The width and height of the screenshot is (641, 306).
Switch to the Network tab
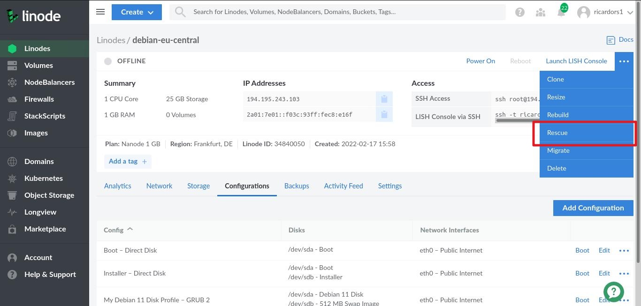click(160, 186)
